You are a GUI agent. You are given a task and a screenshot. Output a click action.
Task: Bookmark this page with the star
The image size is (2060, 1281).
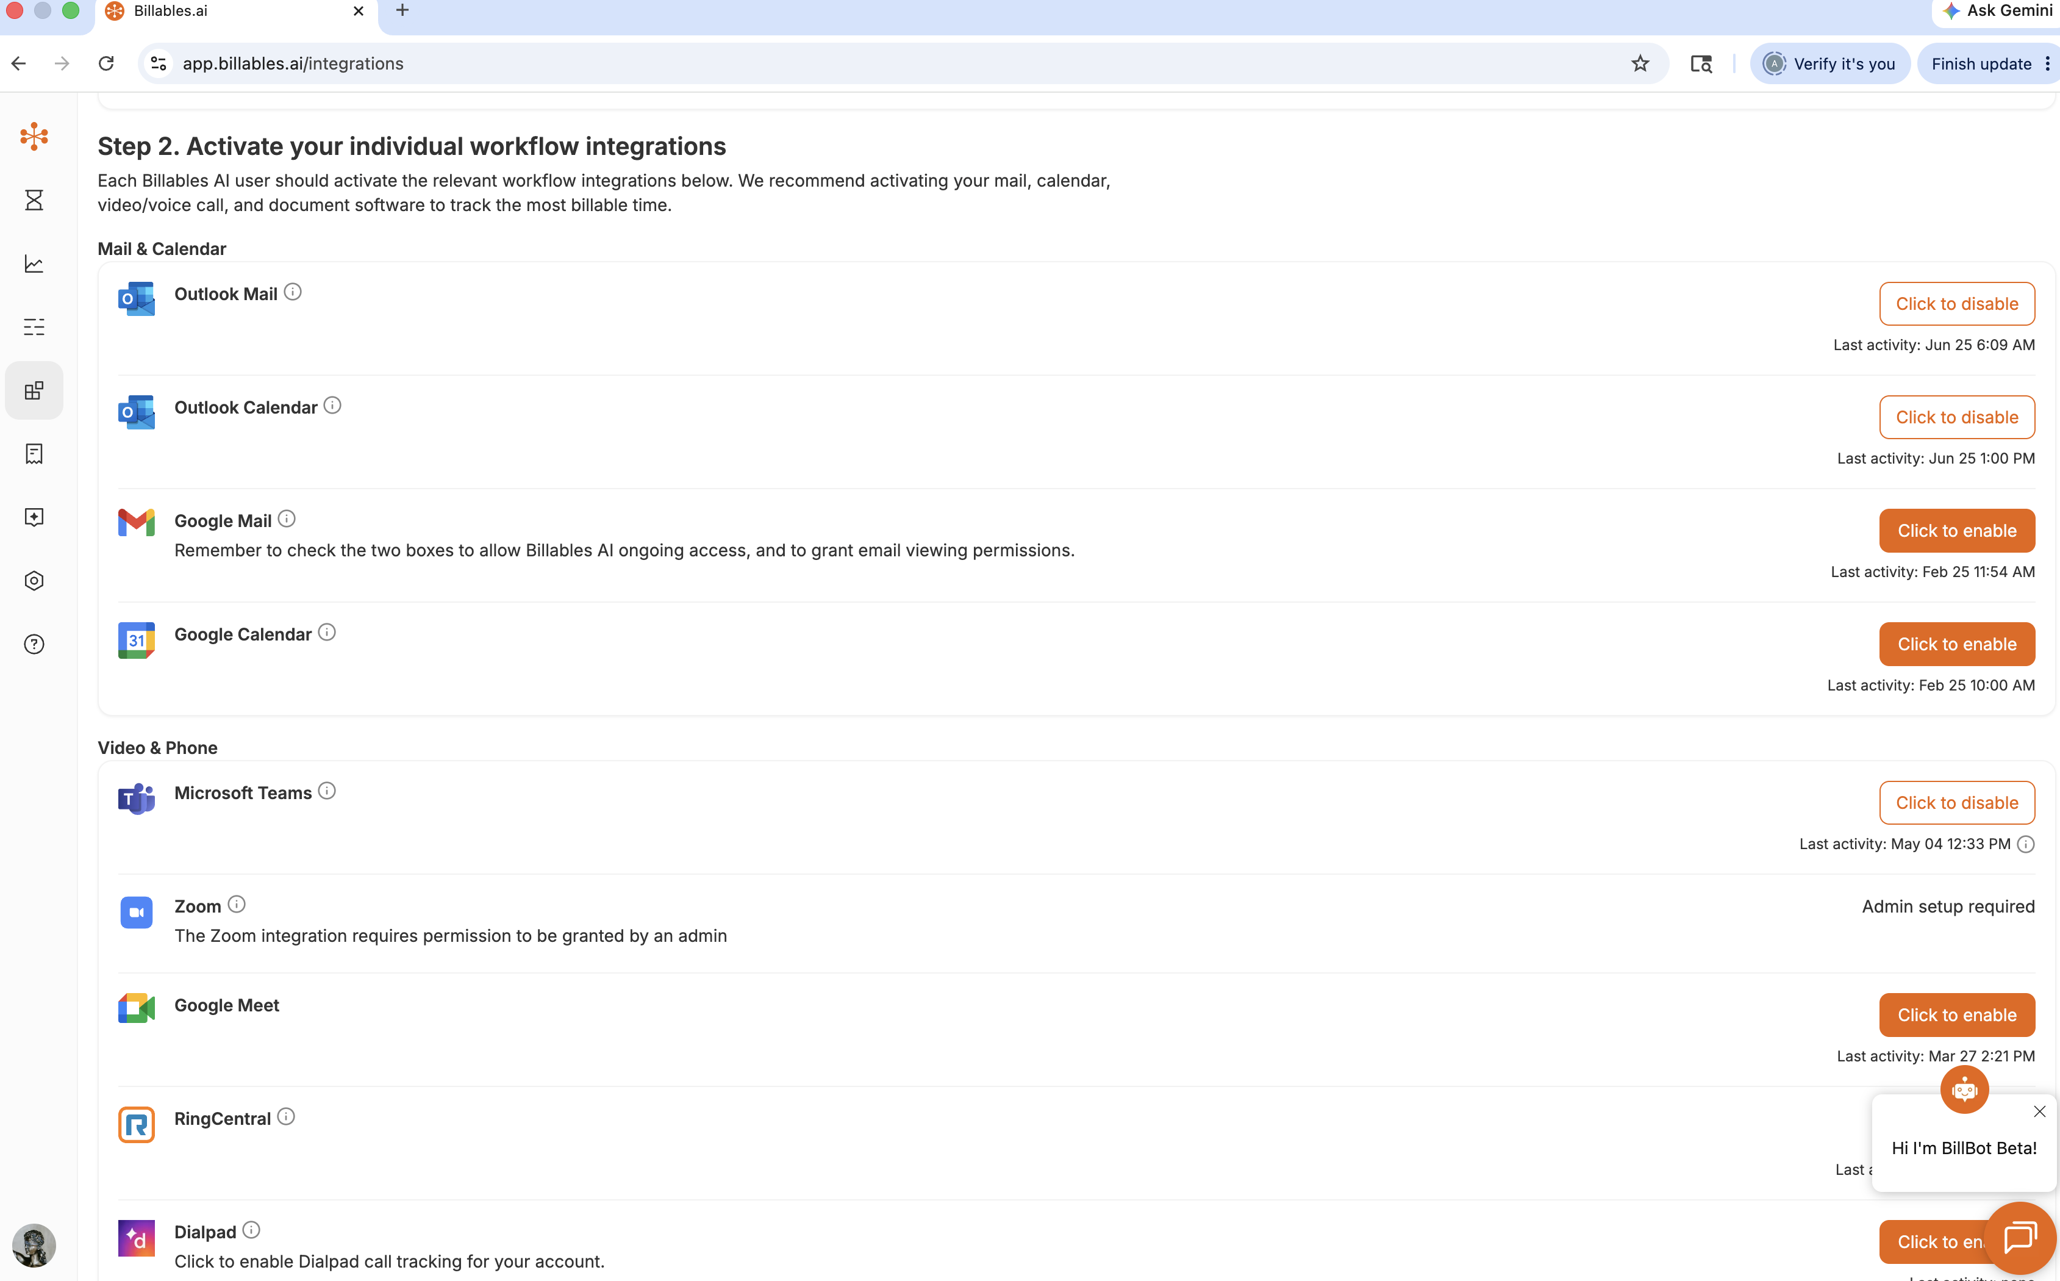click(1640, 63)
